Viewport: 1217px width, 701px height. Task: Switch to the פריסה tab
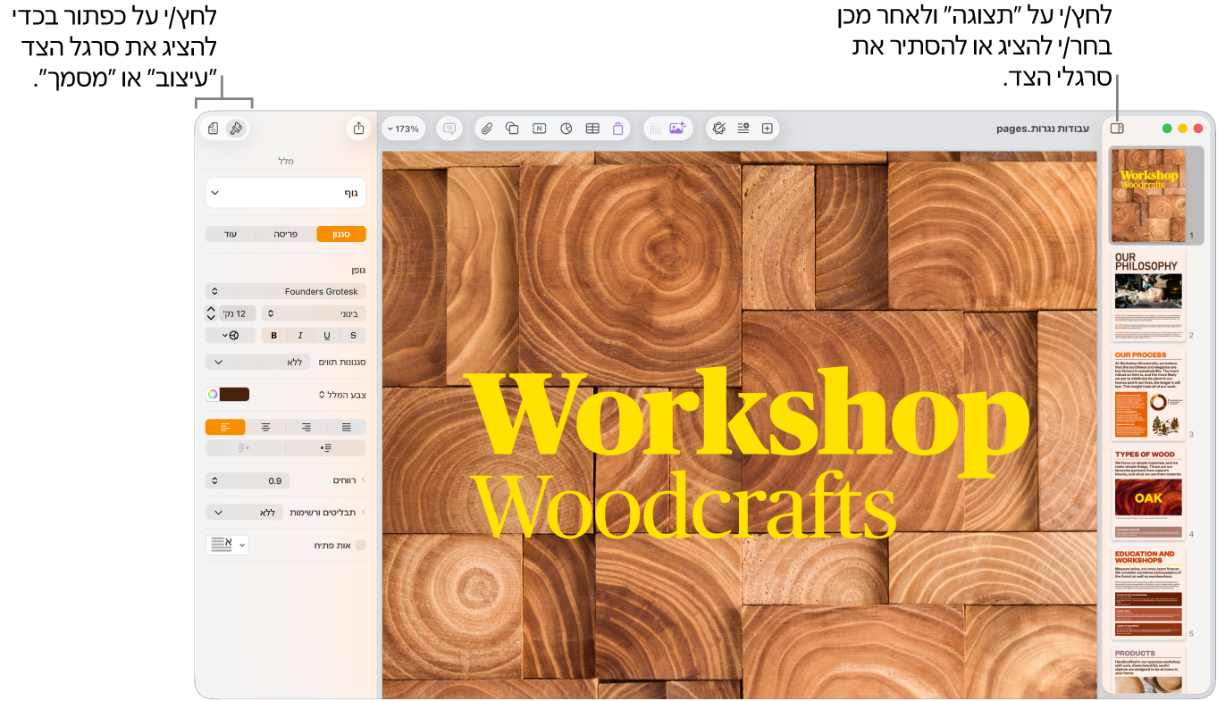pyautogui.click(x=286, y=234)
